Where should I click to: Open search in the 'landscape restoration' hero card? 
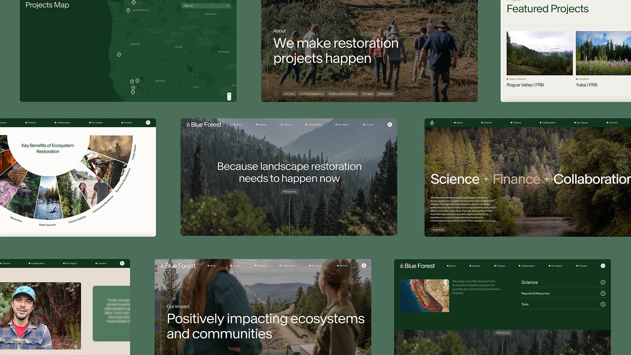tap(390, 125)
